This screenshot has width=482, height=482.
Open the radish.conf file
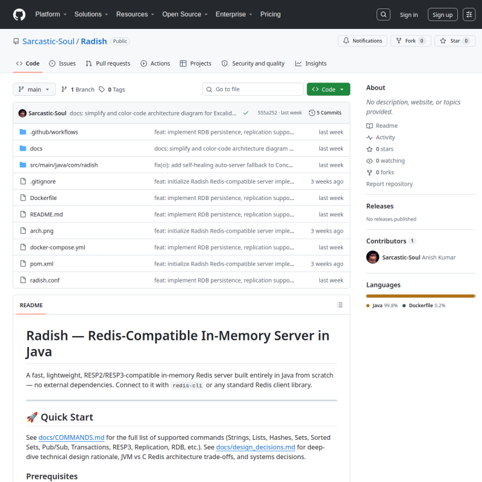point(45,280)
